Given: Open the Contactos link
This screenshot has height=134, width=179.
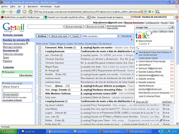Looking at the screenshot, I should coord(8,67).
